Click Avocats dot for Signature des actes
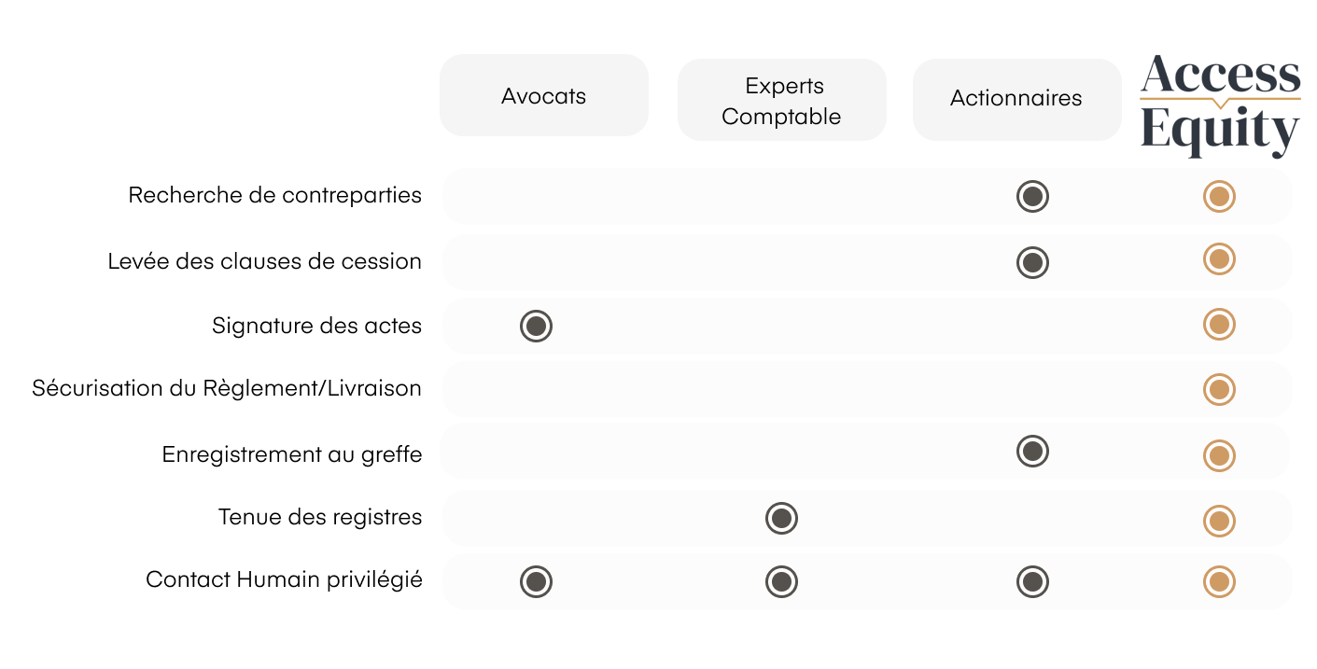Image resolution: width=1317 pixels, height=669 pixels. 536,326
